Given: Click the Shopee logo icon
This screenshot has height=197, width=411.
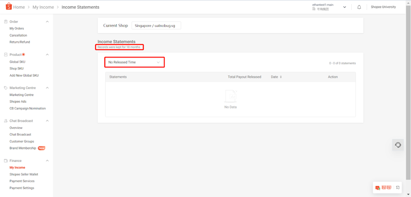Looking at the screenshot, I should coord(8,6).
